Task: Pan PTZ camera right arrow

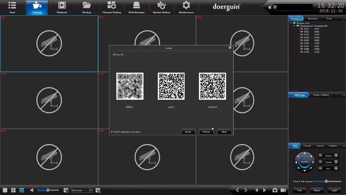Action: [x=313, y=162]
